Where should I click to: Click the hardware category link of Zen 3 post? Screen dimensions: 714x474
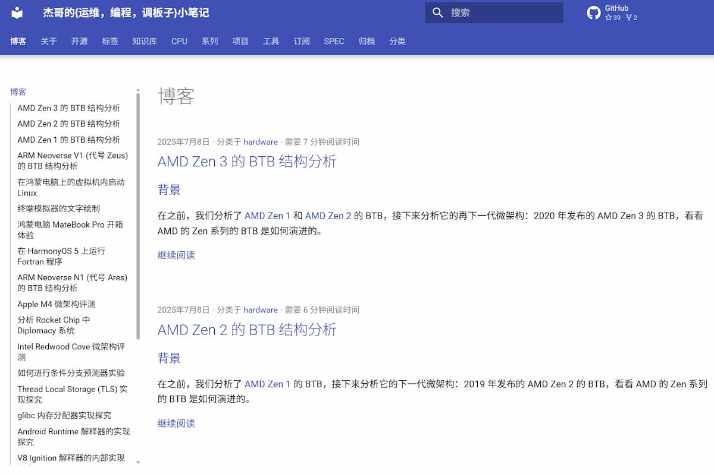coord(261,142)
